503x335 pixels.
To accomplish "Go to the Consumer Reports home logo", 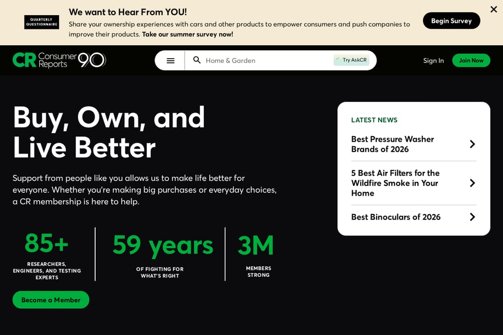I will pos(59,60).
